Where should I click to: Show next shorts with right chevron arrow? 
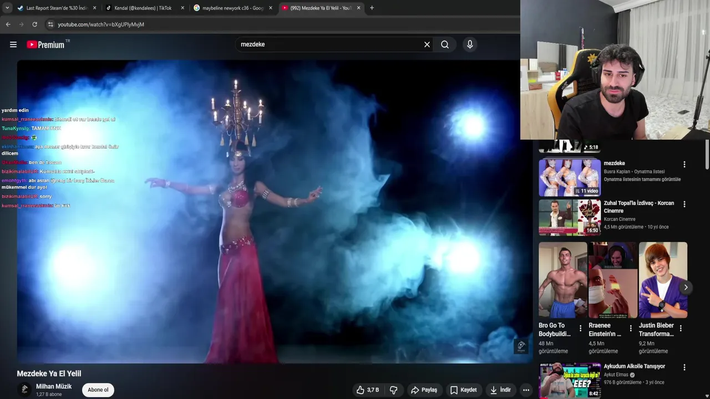click(x=686, y=287)
